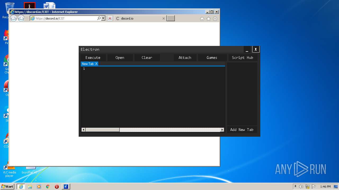Open the Word document desktop icon
The image size is (339, 190).
coord(50,6)
